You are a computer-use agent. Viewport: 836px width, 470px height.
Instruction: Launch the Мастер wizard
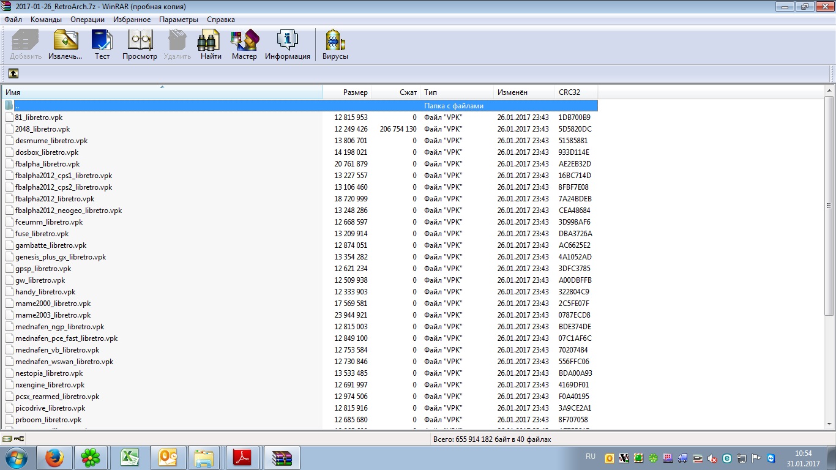coord(244,45)
